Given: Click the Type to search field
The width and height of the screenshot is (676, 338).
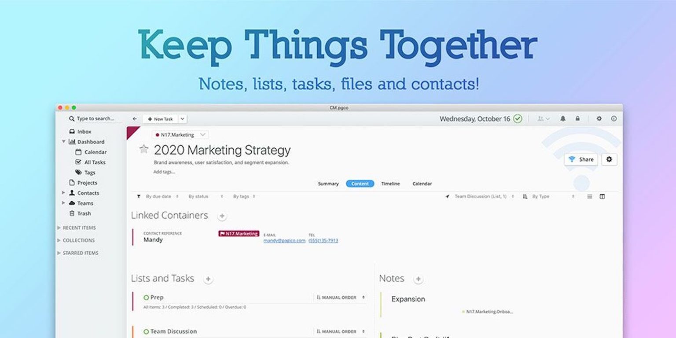Looking at the screenshot, I should click(x=95, y=119).
